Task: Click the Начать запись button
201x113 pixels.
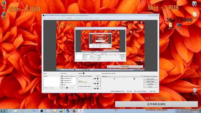Action: (x=150, y=79)
